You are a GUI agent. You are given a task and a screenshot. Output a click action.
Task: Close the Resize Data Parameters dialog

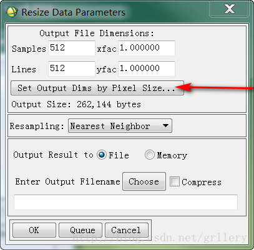click(x=229, y=9)
